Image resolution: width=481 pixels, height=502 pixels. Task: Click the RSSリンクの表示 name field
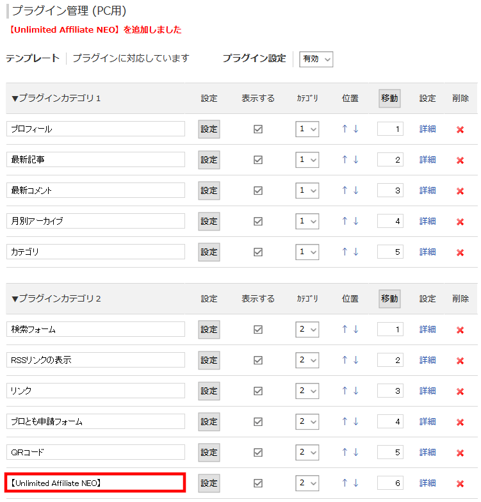point(95,360)
